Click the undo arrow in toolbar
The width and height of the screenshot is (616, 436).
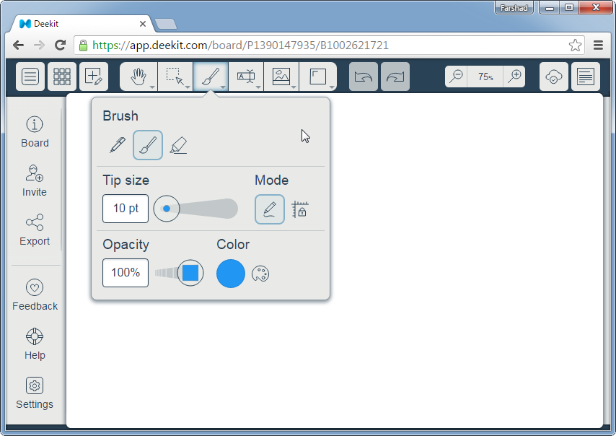(x=363, y=77)
